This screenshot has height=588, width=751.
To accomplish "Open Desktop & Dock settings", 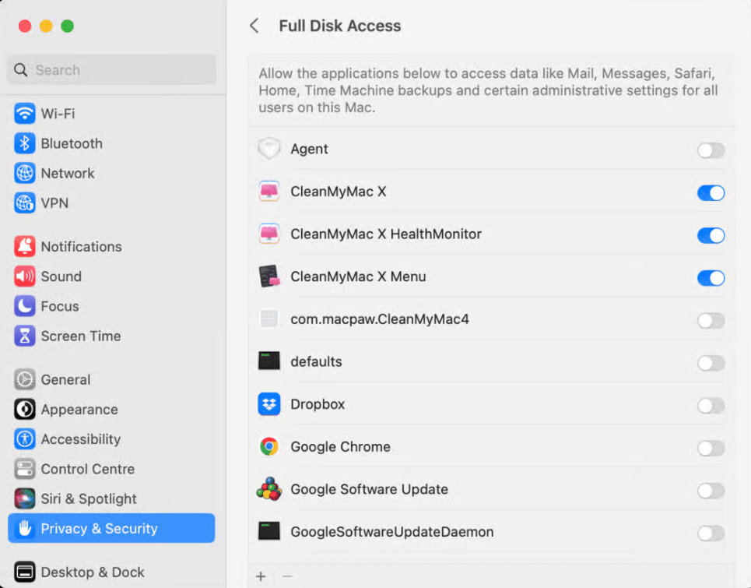I will tap(93, 572).
